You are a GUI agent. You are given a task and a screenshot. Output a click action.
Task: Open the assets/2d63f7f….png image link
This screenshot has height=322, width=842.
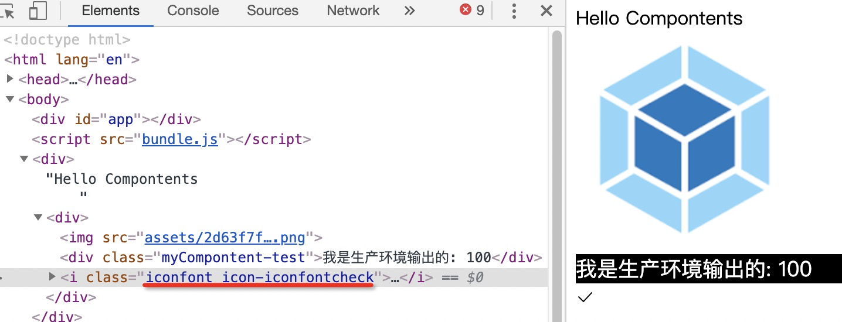point(225,238)
